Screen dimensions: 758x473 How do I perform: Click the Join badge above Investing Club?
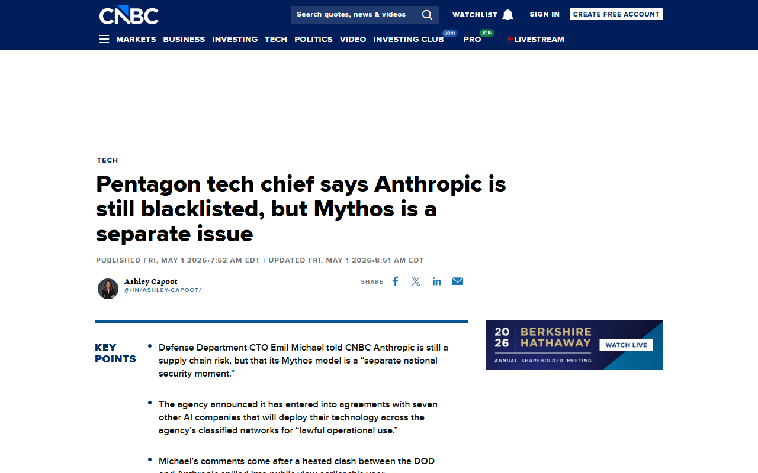click(x=450, y=33)
